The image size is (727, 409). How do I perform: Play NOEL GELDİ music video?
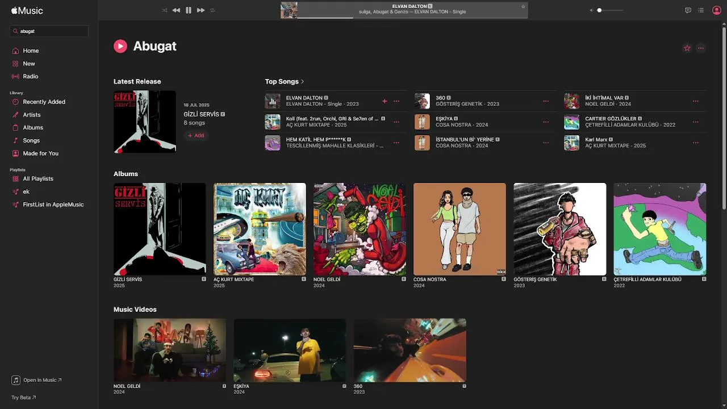(170, 350)
